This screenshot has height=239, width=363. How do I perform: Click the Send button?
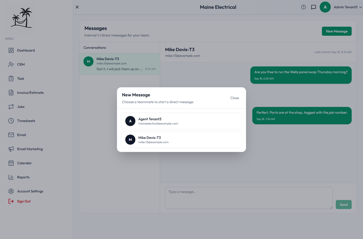click(x=344, y=205)
